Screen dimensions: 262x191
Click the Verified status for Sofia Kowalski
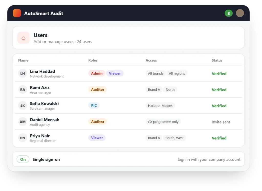pos(219,106)
